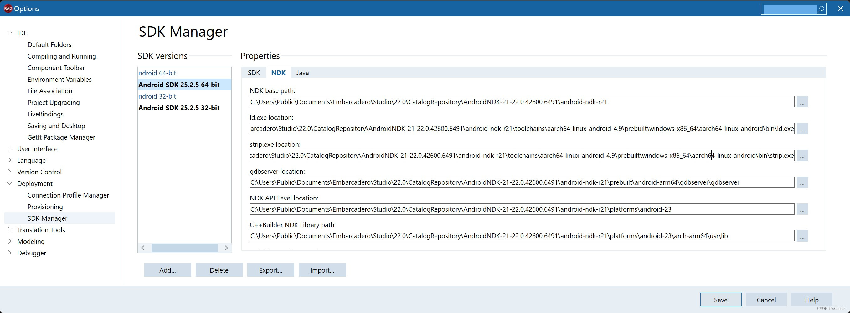Select LiveBindings in the tree

(45, 114)
